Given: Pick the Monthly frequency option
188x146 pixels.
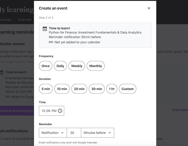Looking at the screenshot, I should 96,66.
